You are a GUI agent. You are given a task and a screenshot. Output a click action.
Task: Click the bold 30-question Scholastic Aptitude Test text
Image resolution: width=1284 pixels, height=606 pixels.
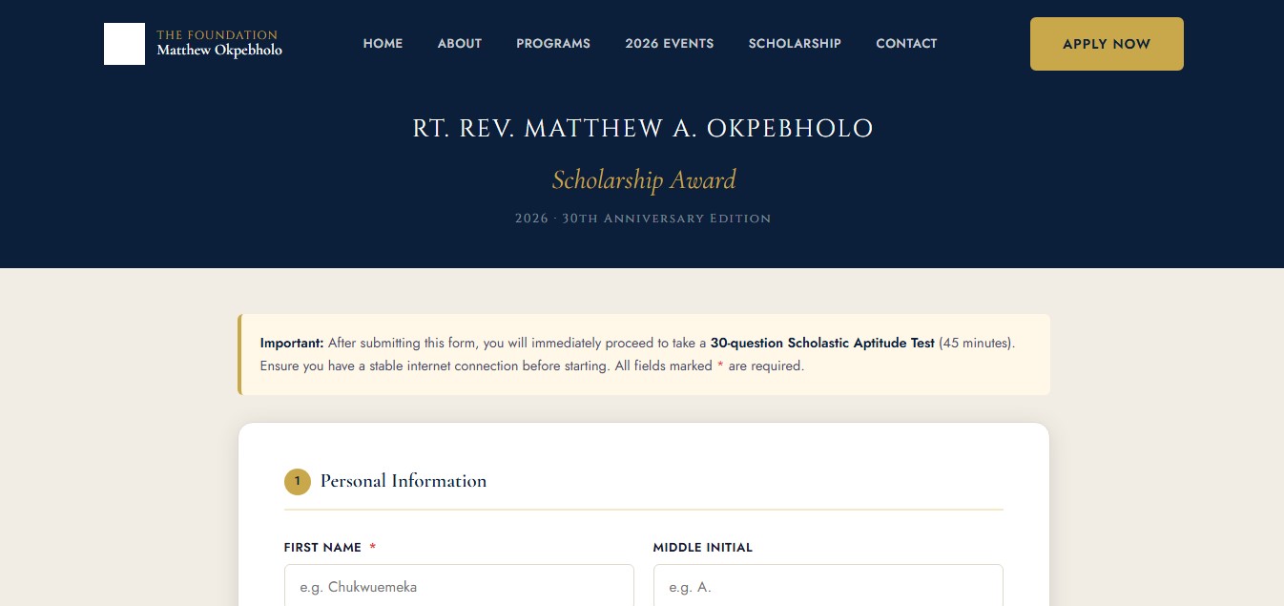(822, 343)
